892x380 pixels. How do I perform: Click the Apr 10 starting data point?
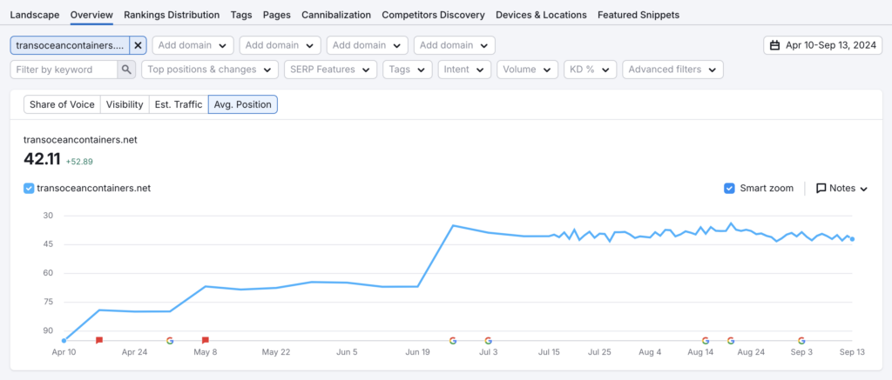click(x=63, y=341)
